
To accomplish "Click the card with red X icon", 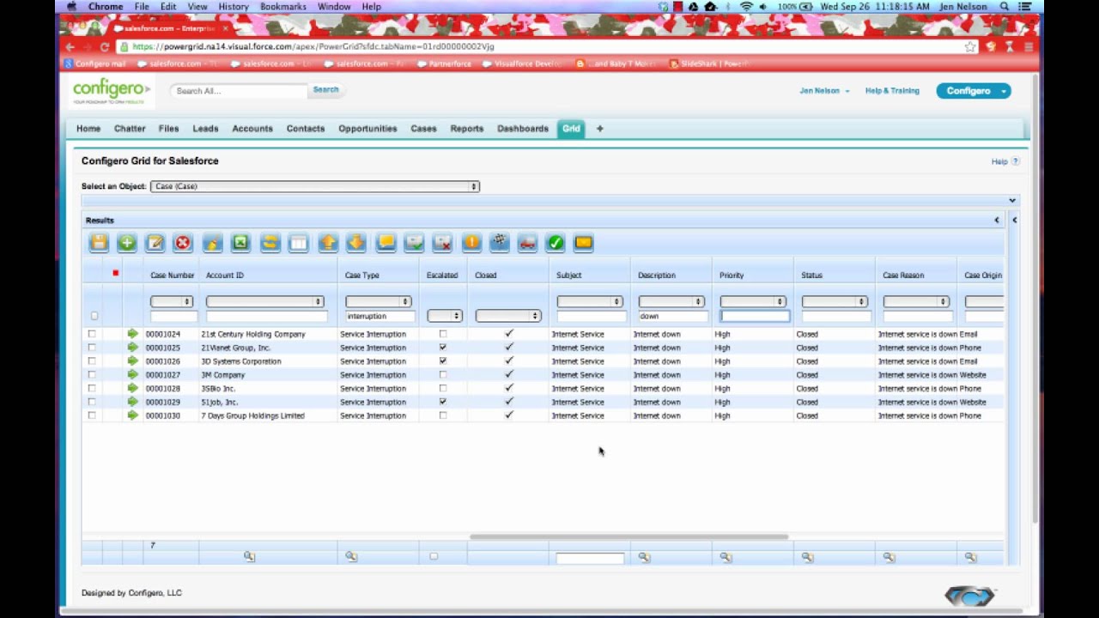I will pos(442,243).
